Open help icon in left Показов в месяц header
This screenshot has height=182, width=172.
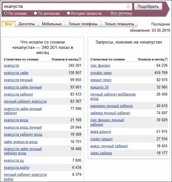click(x=80, y=59)
